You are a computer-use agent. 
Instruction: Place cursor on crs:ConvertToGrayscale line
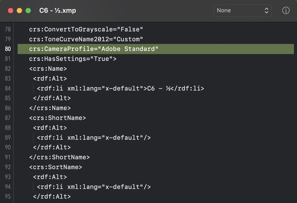(x=86, y=29)
